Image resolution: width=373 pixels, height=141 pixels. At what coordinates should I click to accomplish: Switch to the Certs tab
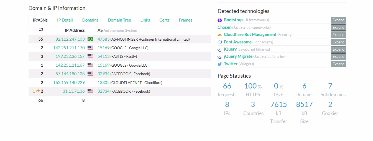pyautogui.click(x=164, y=20)
